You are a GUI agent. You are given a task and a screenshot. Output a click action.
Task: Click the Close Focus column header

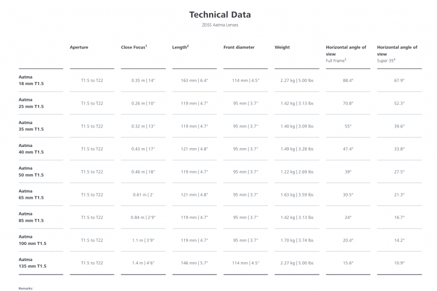tap(133, 47)
